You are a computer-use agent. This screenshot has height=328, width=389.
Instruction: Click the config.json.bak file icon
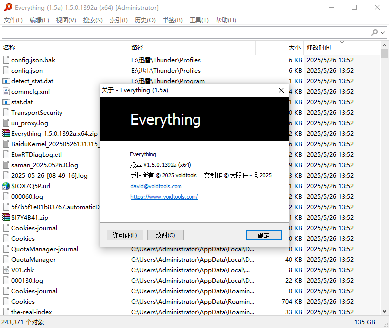point(6,60)
